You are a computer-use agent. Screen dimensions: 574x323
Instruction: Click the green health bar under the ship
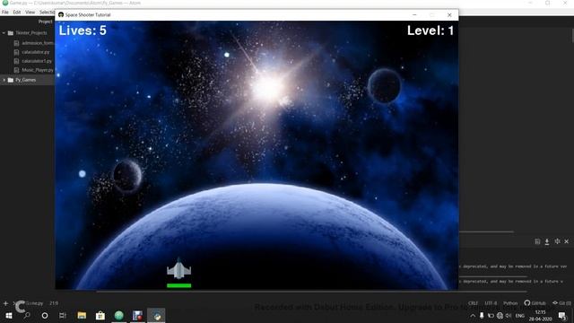click(179, 285)
